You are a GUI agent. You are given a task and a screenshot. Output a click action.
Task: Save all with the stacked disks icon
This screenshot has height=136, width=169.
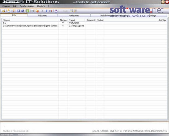[x=23, y=11]
